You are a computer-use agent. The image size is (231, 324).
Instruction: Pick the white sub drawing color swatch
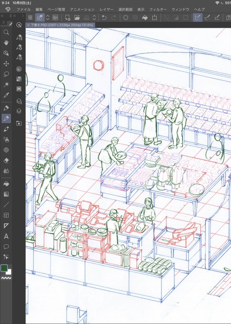(x=9, y=273)
